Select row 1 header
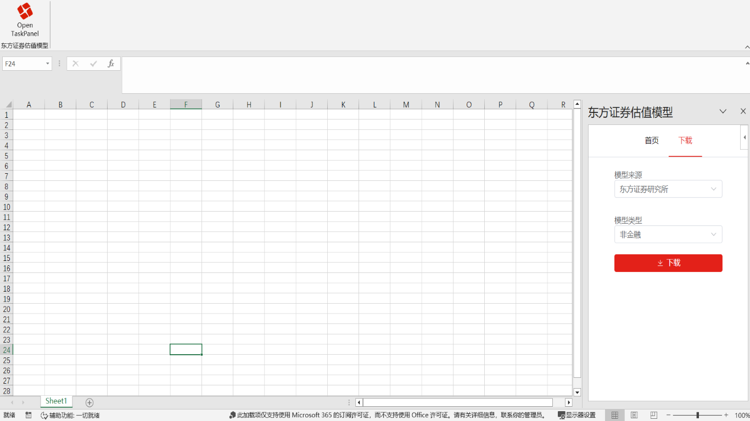This screenshot has width=750, height=421. pos(7,115)
